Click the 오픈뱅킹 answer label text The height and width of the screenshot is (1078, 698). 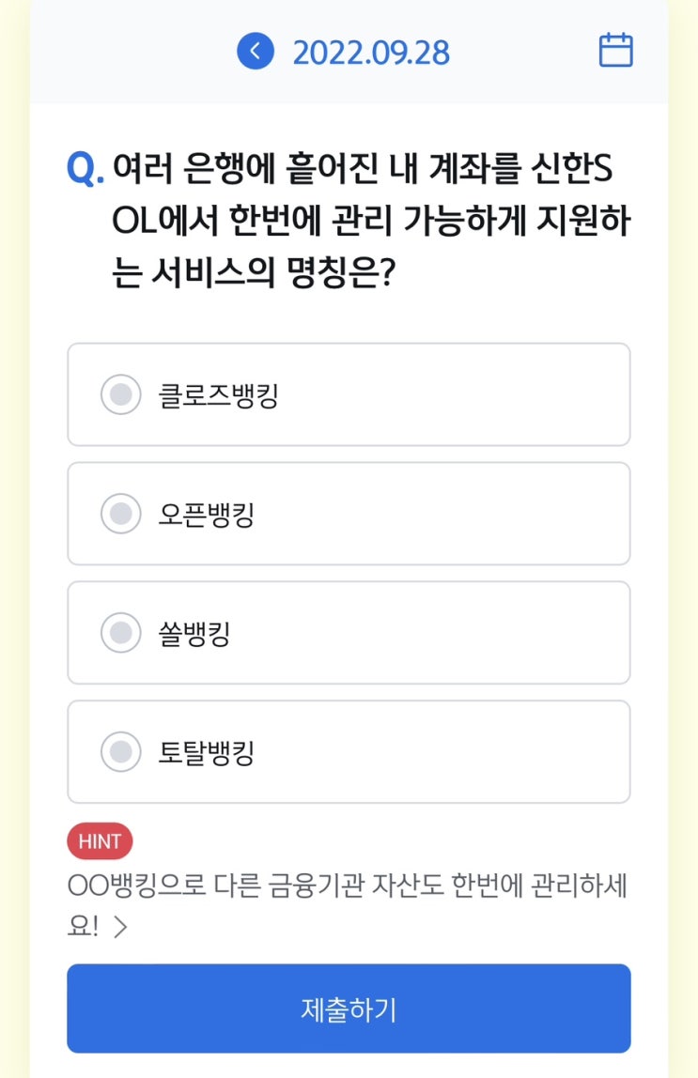point(207,515)
